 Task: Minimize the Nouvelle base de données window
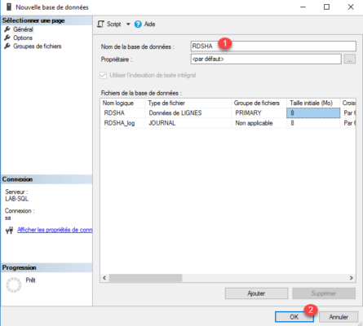point(303,7)
